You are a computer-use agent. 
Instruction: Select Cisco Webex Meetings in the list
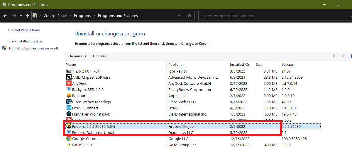tap(192, 102)
